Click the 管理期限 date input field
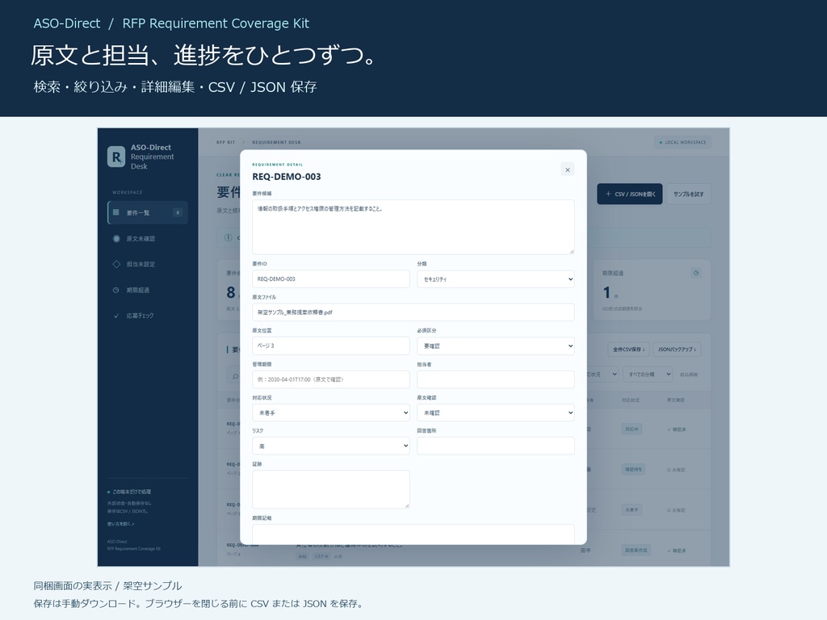The width and height of the screenshot is (827, 620). click(330, 379)
